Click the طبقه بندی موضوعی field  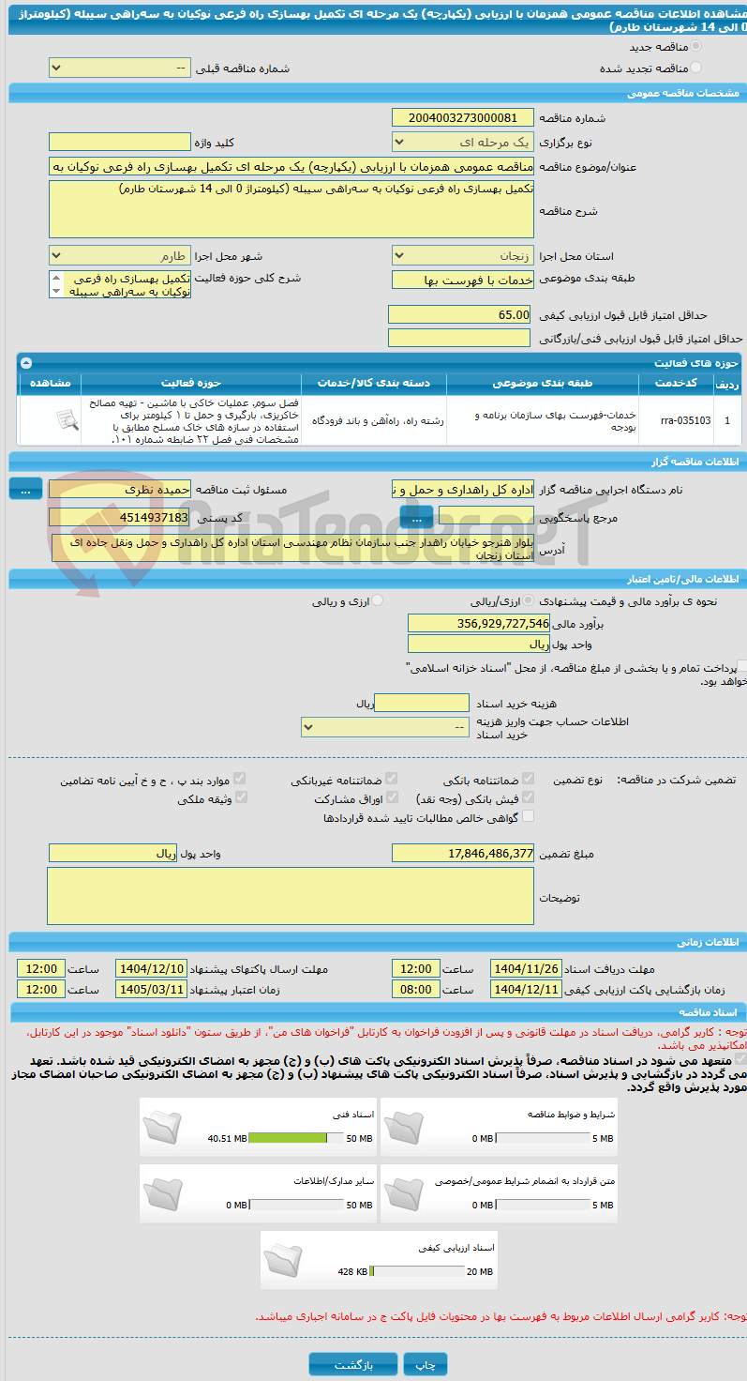463,280
